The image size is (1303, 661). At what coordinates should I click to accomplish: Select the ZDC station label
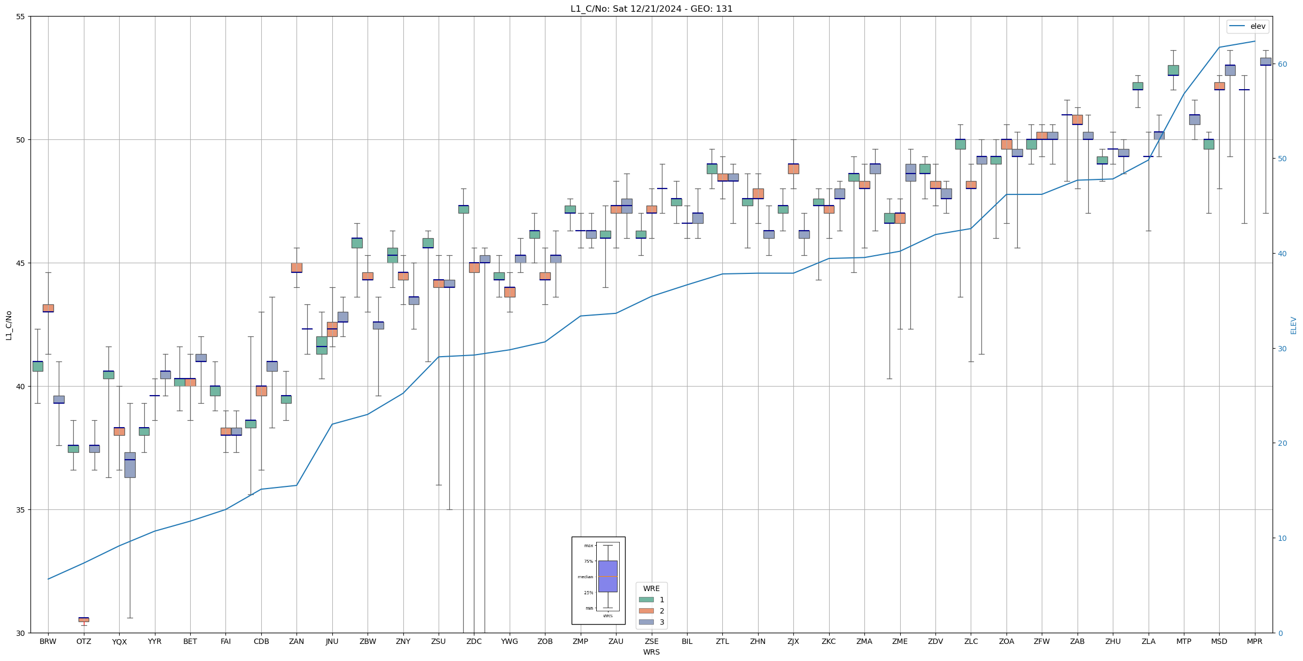click(x=474, y=641)
